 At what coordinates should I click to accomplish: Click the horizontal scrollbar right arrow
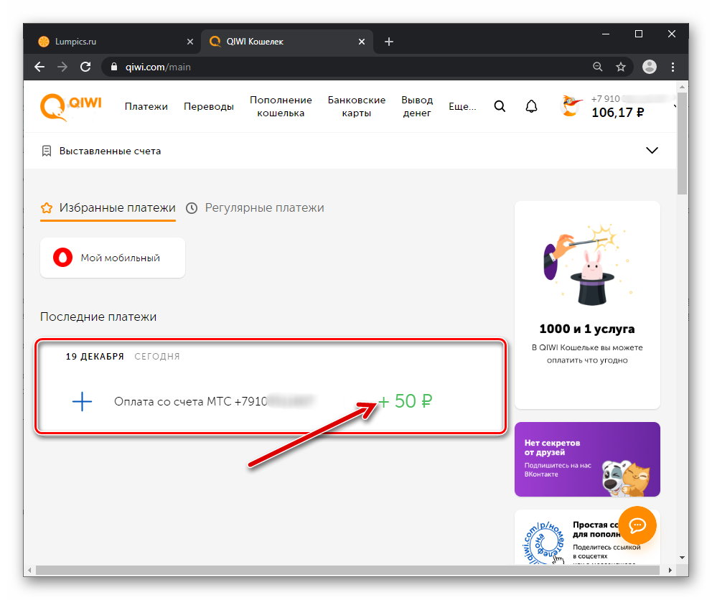coord(670,570)
